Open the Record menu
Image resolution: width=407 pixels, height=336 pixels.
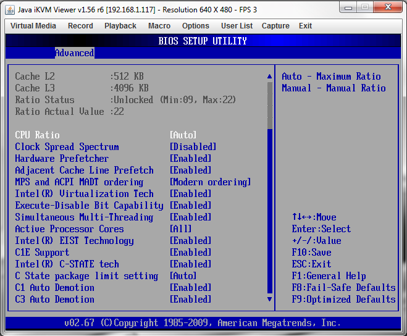(80, 26)
